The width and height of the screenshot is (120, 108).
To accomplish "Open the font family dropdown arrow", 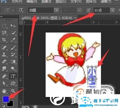I will (x=56, y=10).
